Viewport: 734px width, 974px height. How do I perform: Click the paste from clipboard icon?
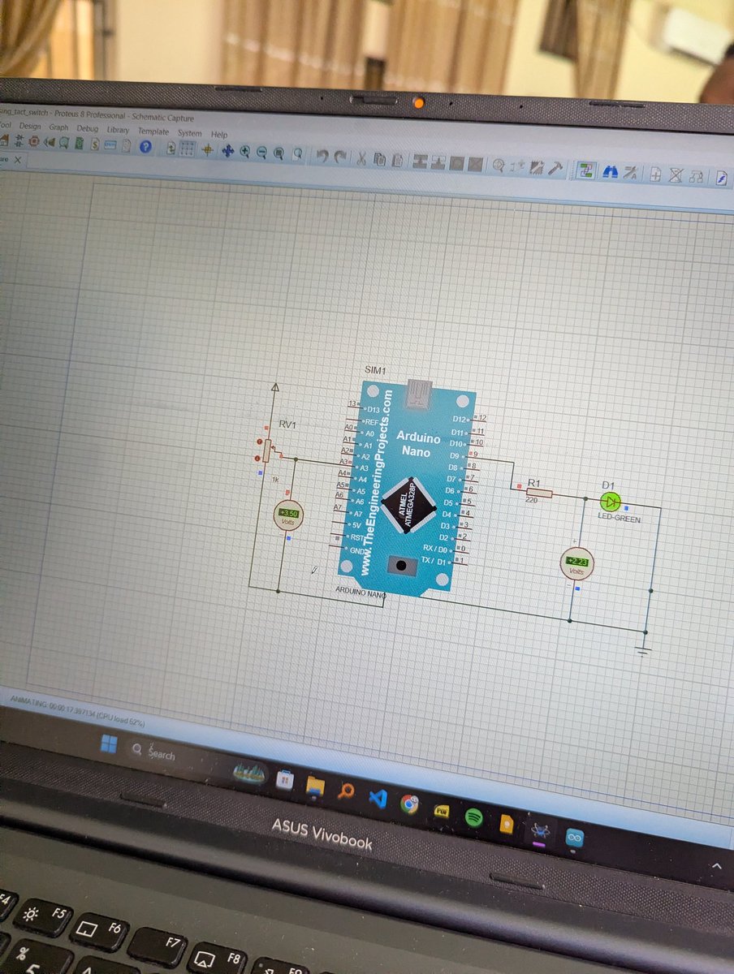pos(397,161)
